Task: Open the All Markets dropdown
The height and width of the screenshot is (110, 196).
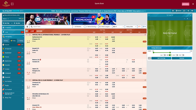Action: (x=79, y=27)
